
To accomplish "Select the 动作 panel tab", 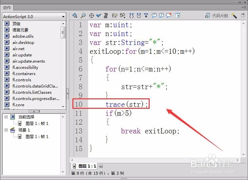I will (x=7, y=8).
